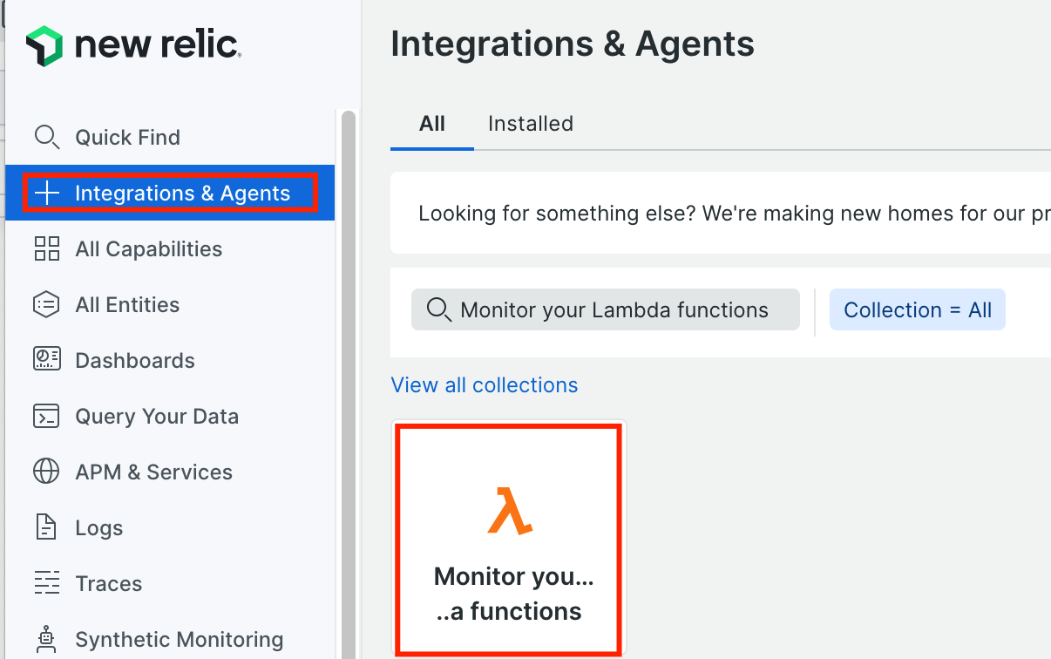Click the All Entities icon
The height and width of the screenshot is (659, 1051).
[46, 304]
